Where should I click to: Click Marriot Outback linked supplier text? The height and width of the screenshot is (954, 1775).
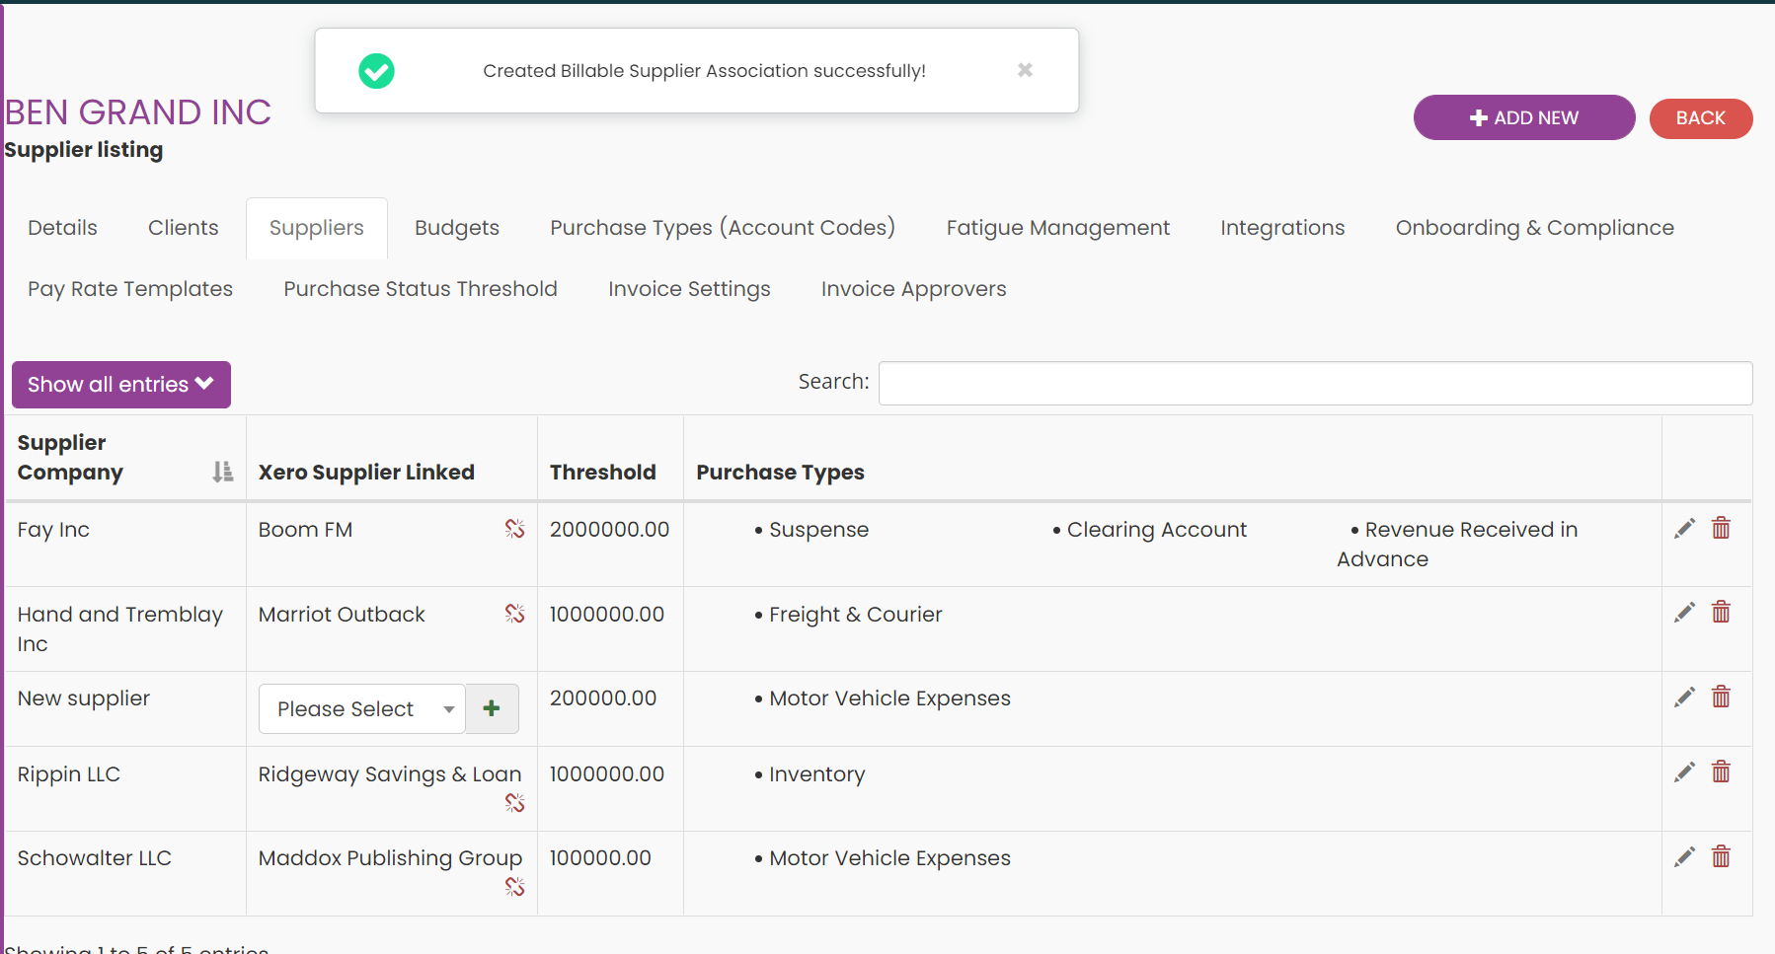(342, 615)
